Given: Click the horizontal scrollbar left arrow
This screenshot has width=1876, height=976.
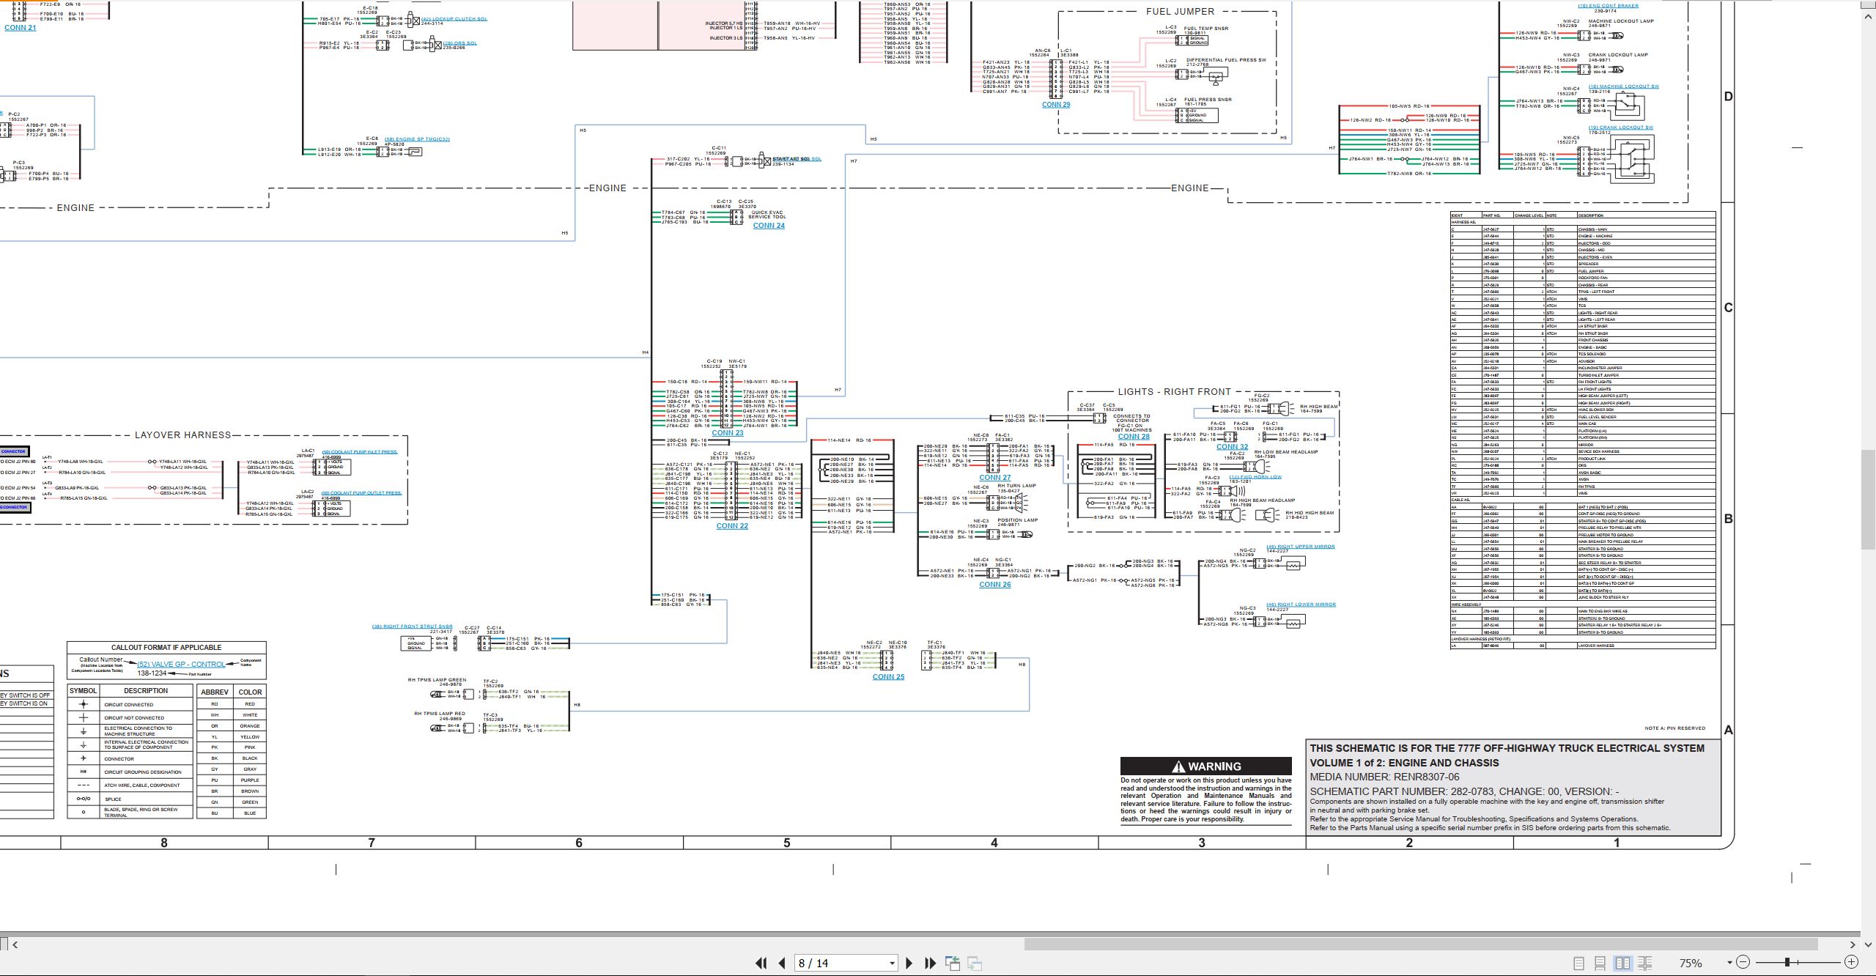Looking at the screenshot, I should coord(15,944).
